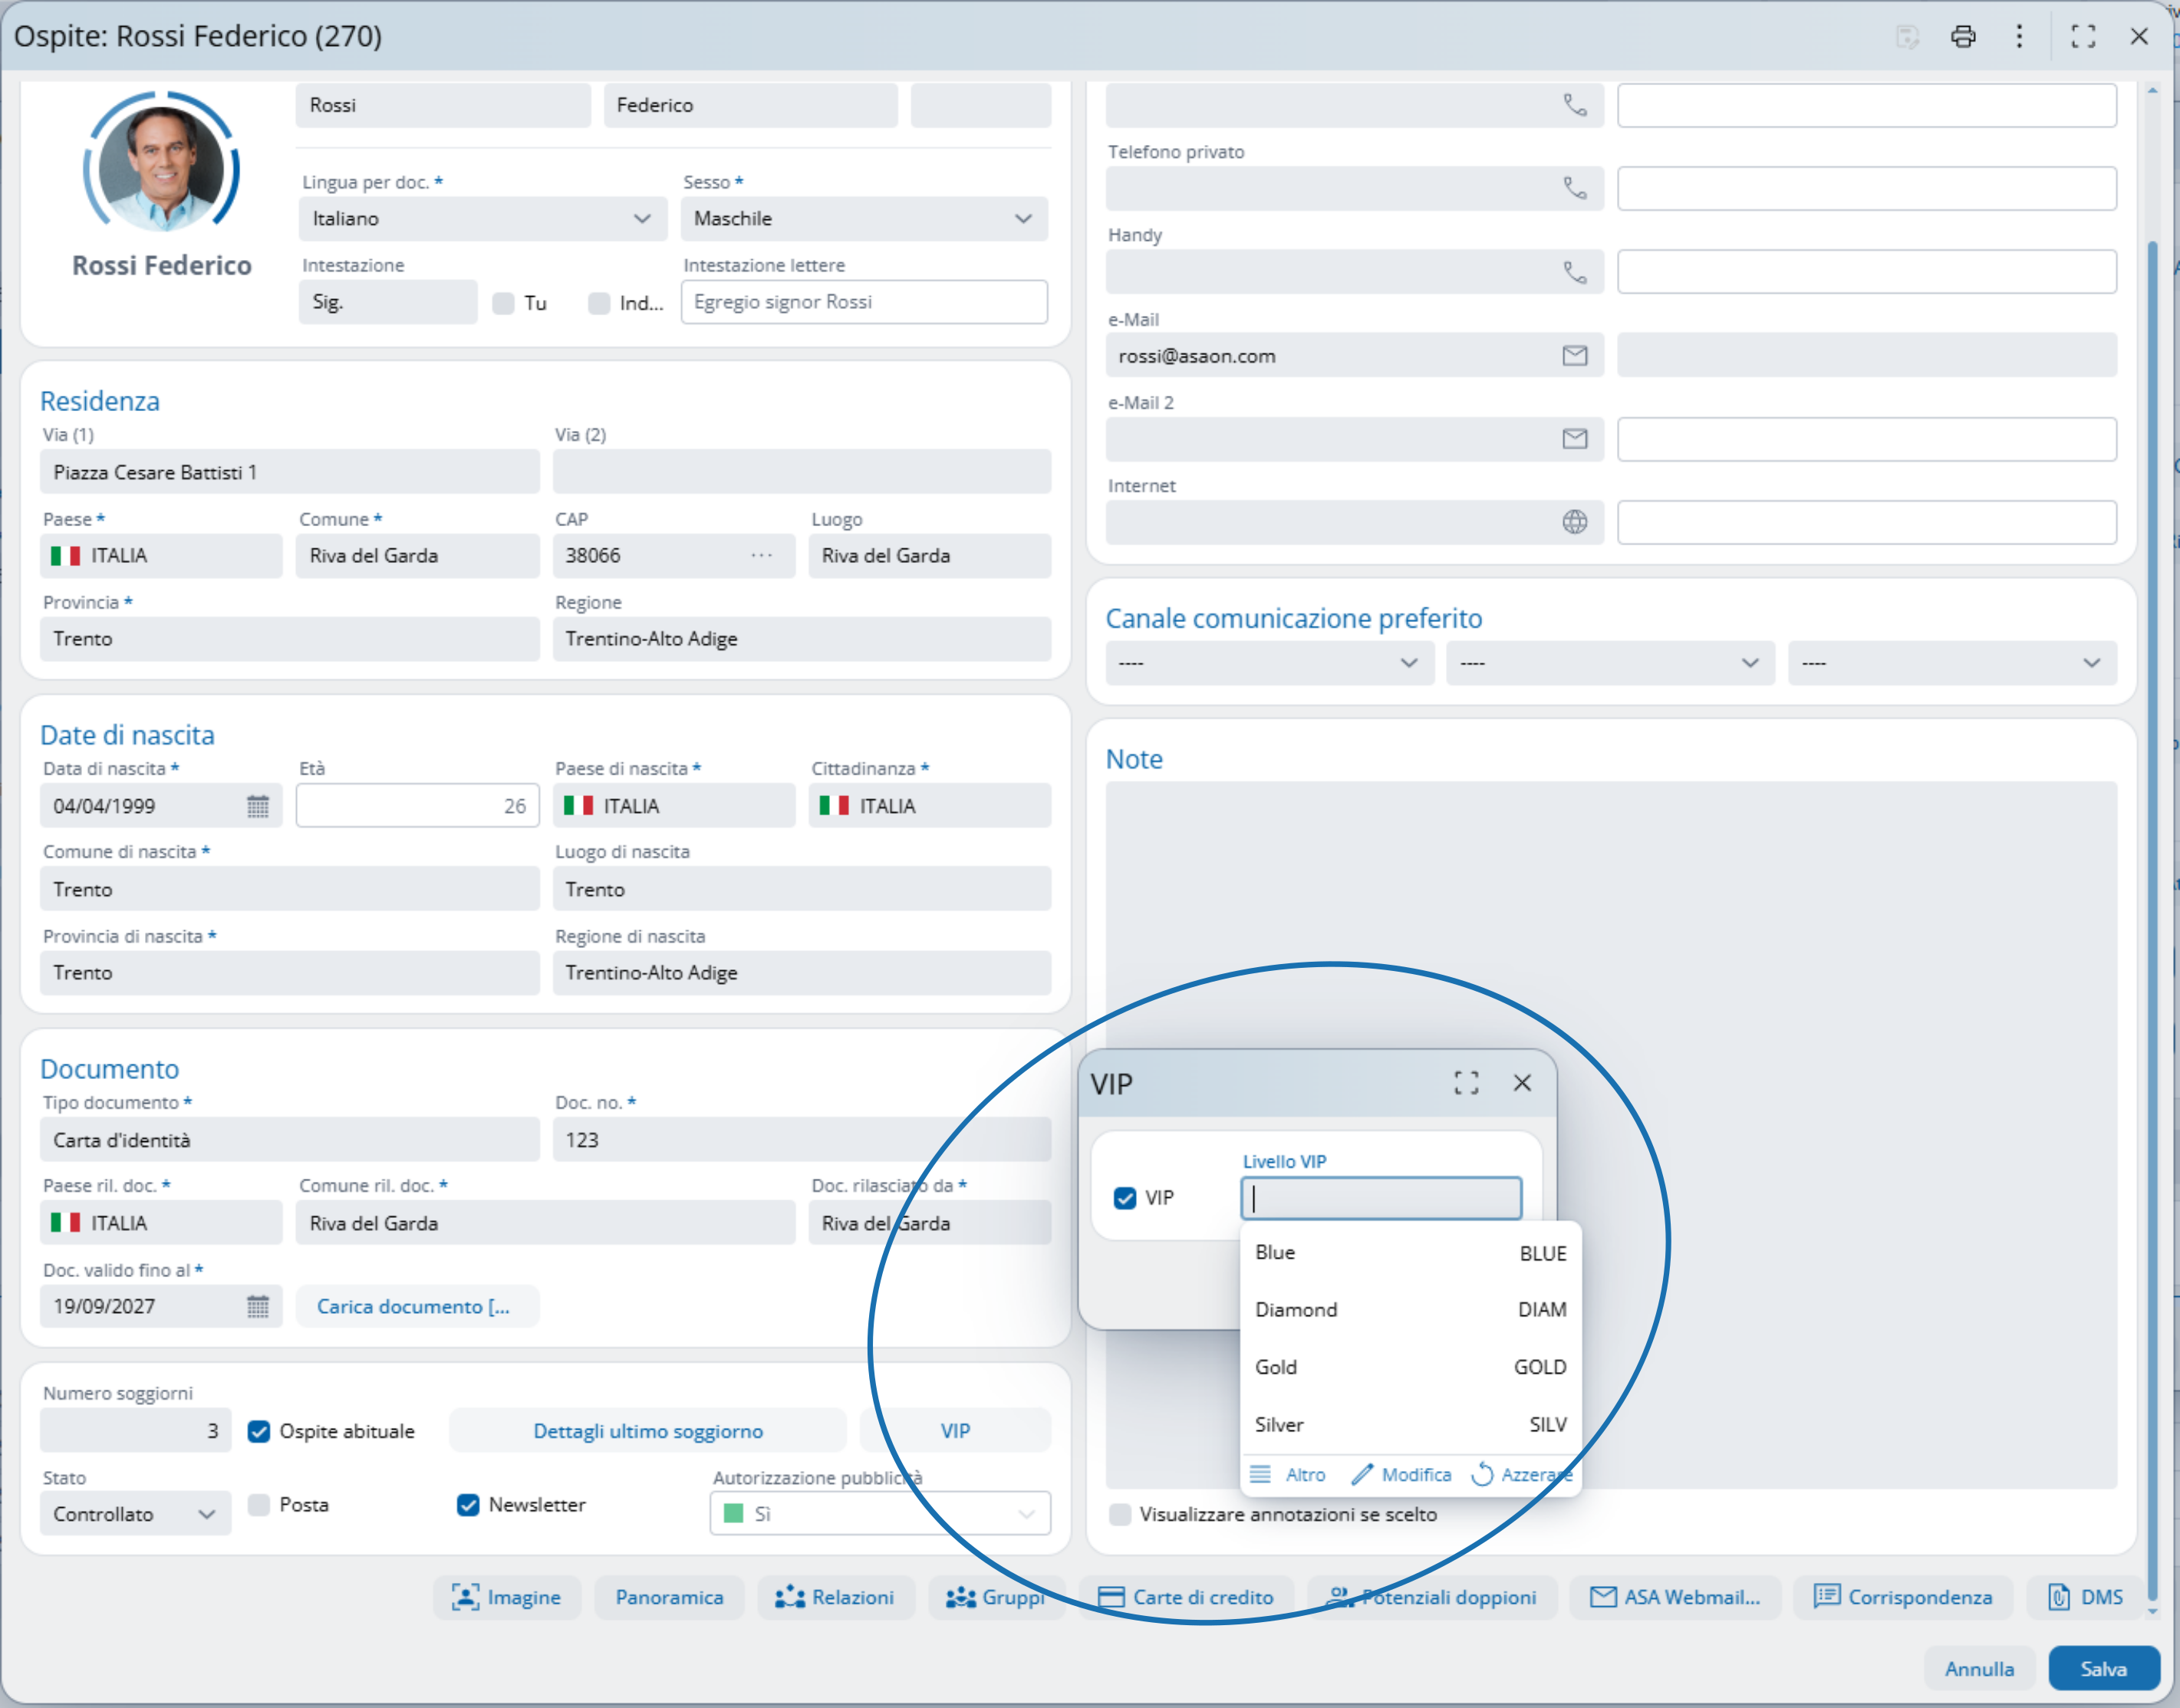
Task: Click the green Autorizzazione pubblicità Sì swatch
Action: click(733, 1514)
